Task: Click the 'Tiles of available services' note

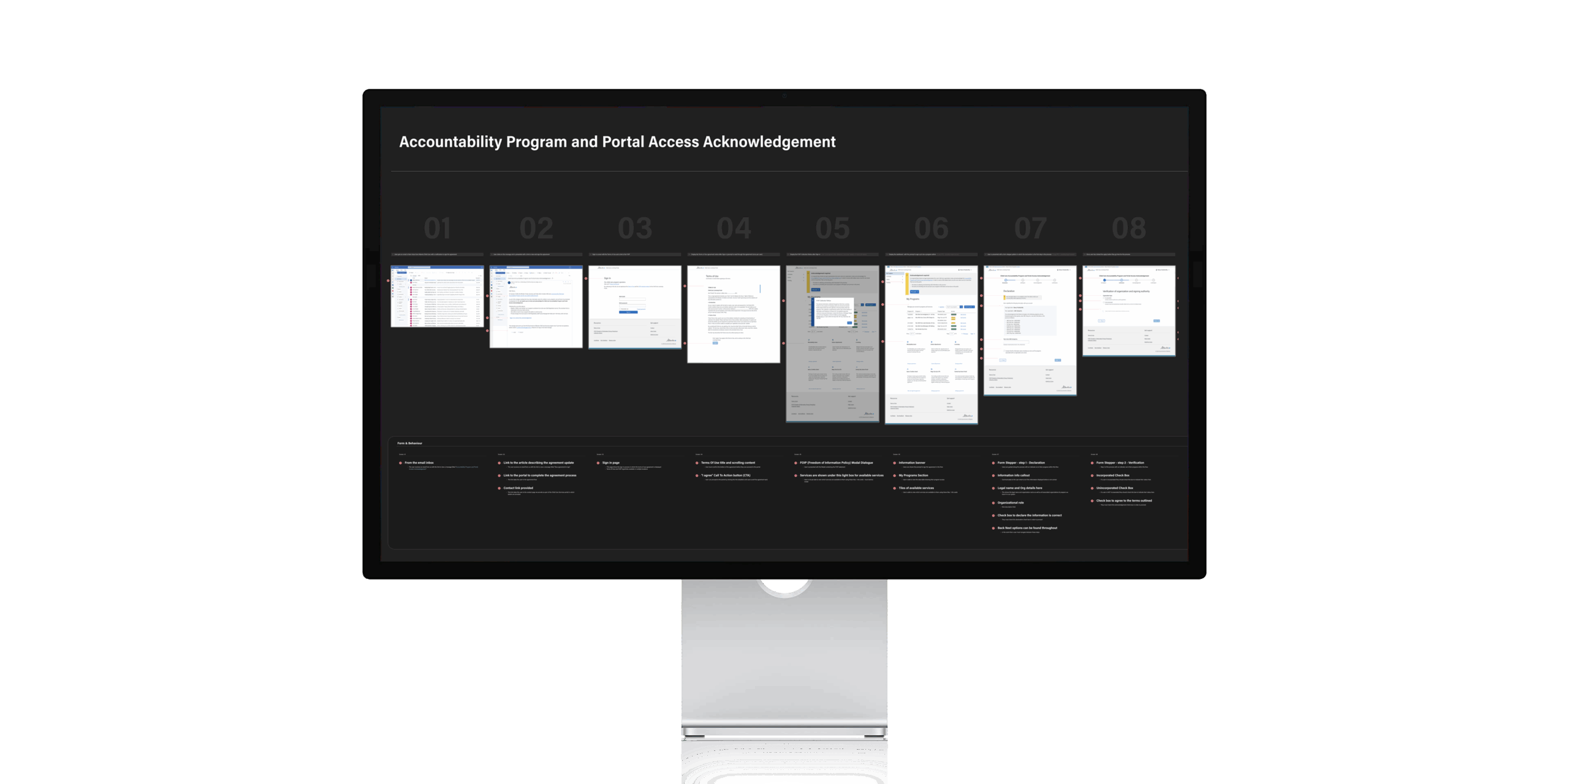Action: [x=916, y=488]
